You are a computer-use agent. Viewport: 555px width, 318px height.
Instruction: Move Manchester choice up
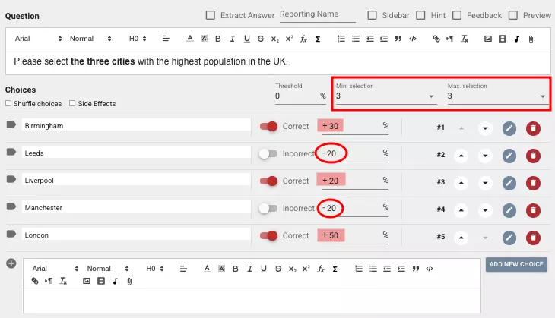click(461, 210)
